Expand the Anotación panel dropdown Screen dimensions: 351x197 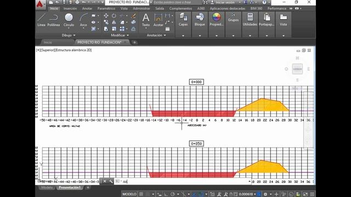[156, 35]
